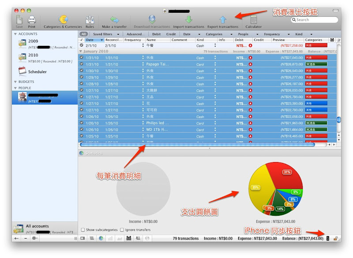Select All accounts in sidebar footer
Image resolution: width=353 pixels, height=258 pixels.
pos(45,229)
